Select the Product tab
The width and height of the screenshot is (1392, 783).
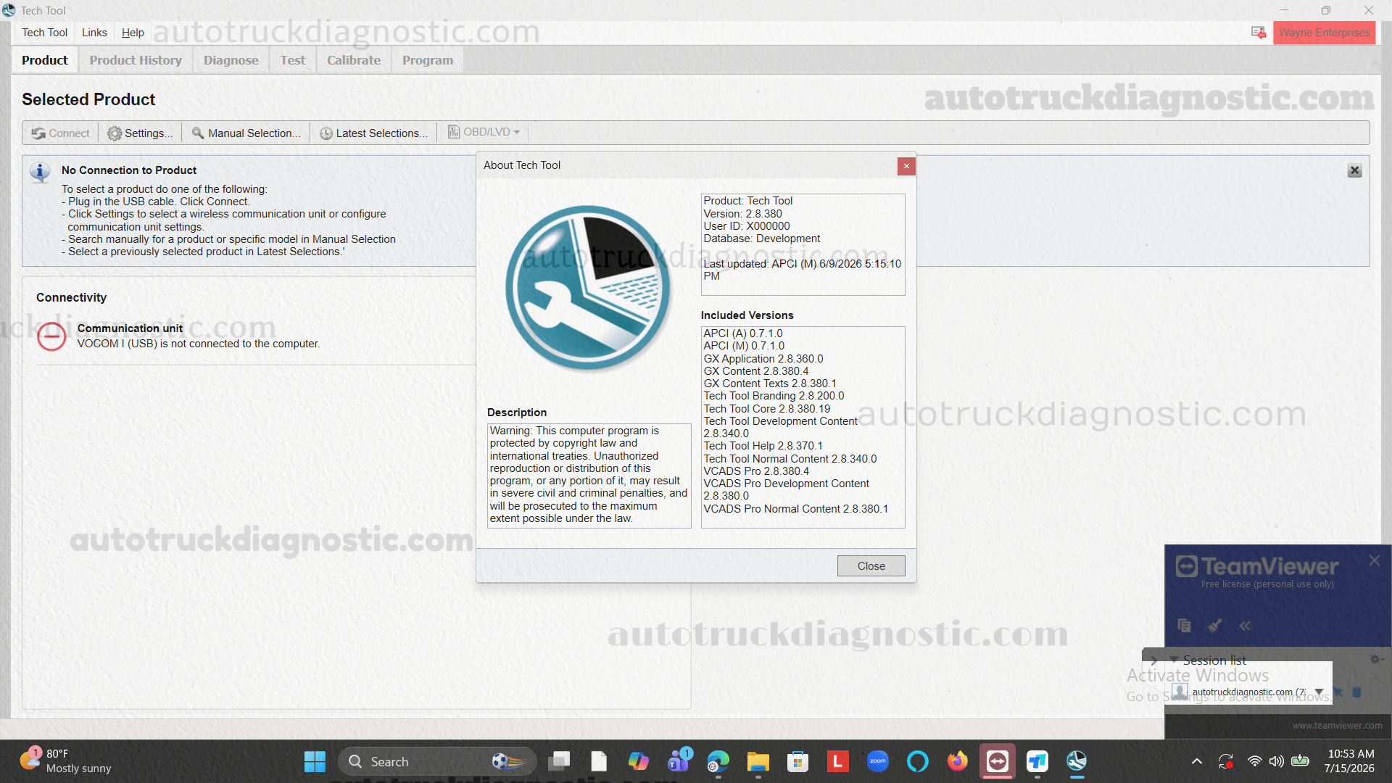click(x=44, y=60)
